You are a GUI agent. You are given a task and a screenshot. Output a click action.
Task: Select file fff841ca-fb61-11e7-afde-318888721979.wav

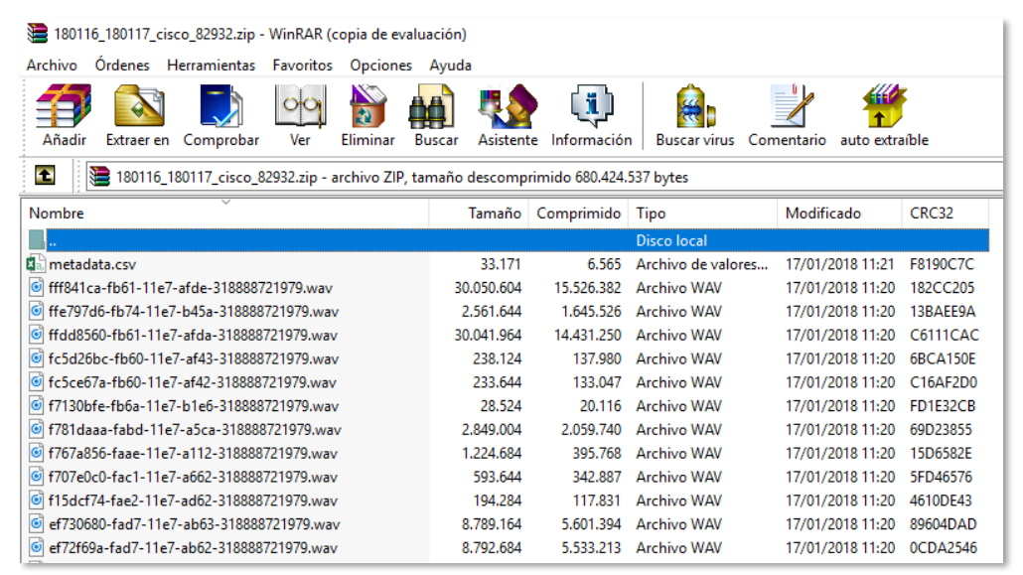(x=190, y=288)
